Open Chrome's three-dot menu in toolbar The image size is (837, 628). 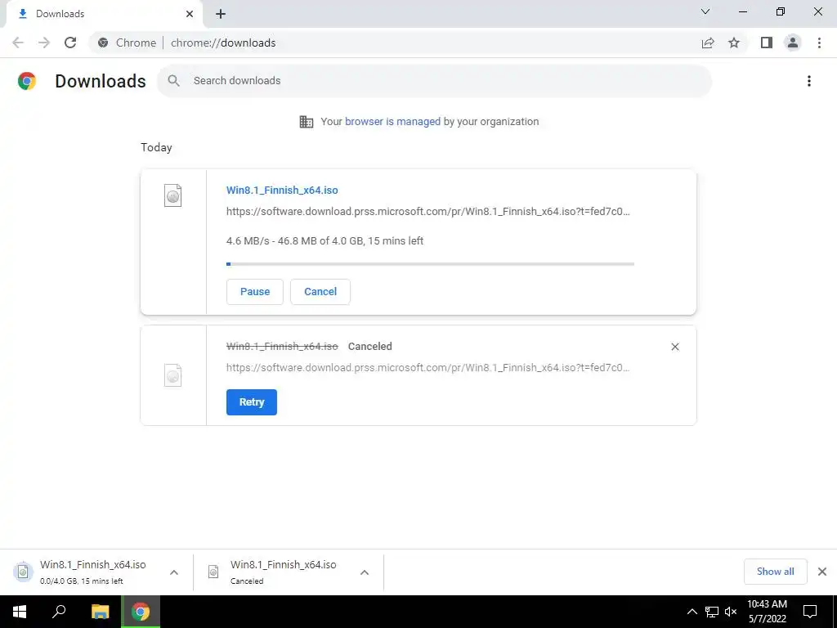click(819, 43)
